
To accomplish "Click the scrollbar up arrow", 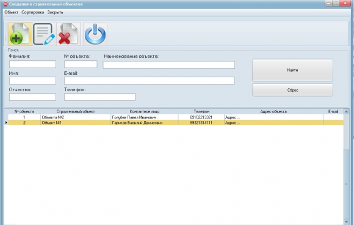I will [346, 111].
